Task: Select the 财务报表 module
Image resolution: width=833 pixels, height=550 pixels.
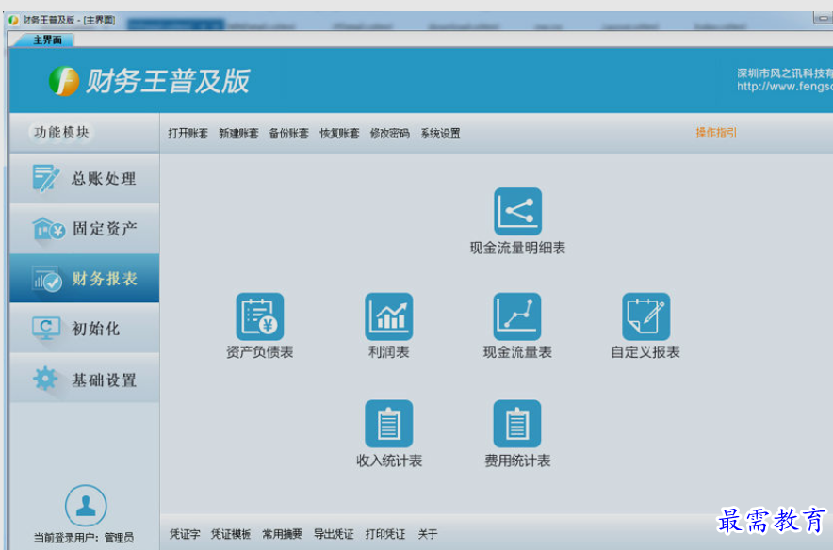Action: pos(85,278)
